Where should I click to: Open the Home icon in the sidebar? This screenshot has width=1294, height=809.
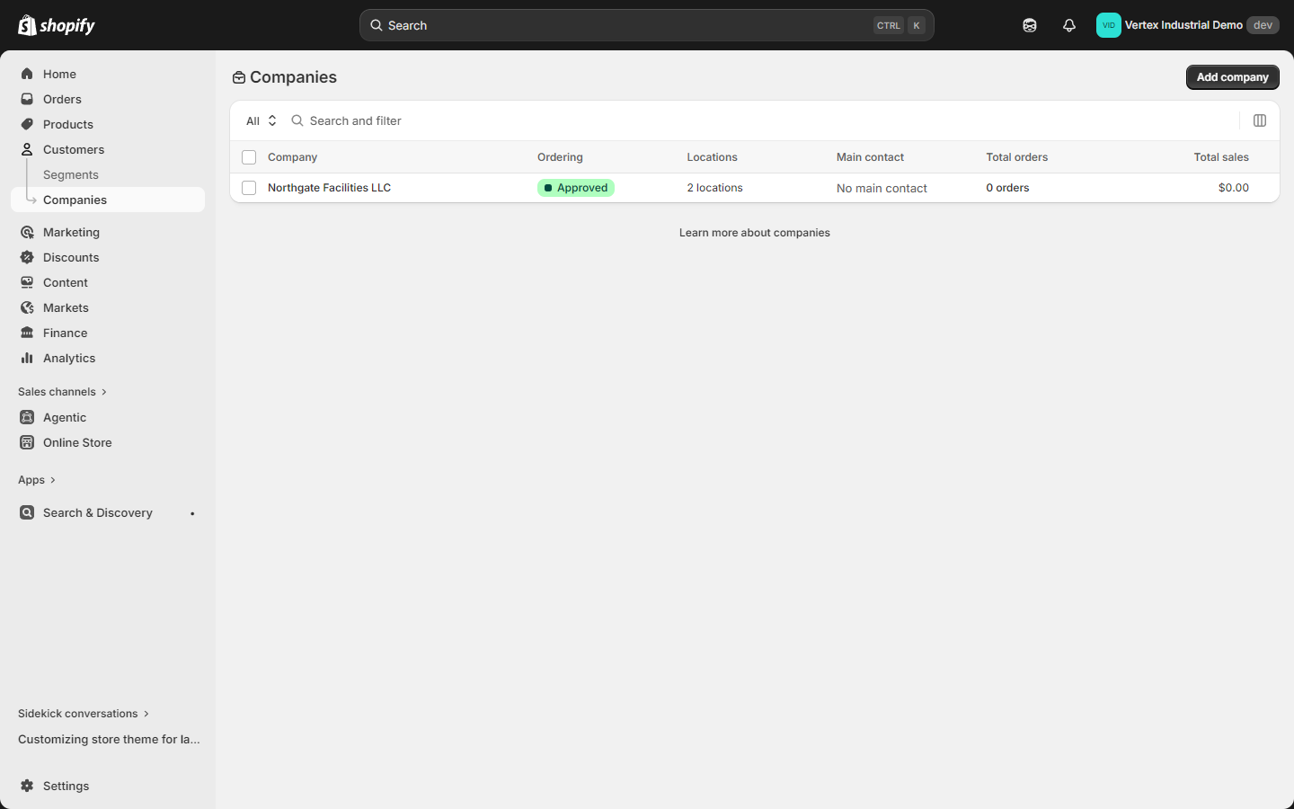(x=27, y=74)
